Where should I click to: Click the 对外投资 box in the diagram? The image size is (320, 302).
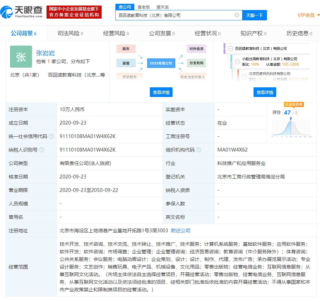[x=196, y=49]
